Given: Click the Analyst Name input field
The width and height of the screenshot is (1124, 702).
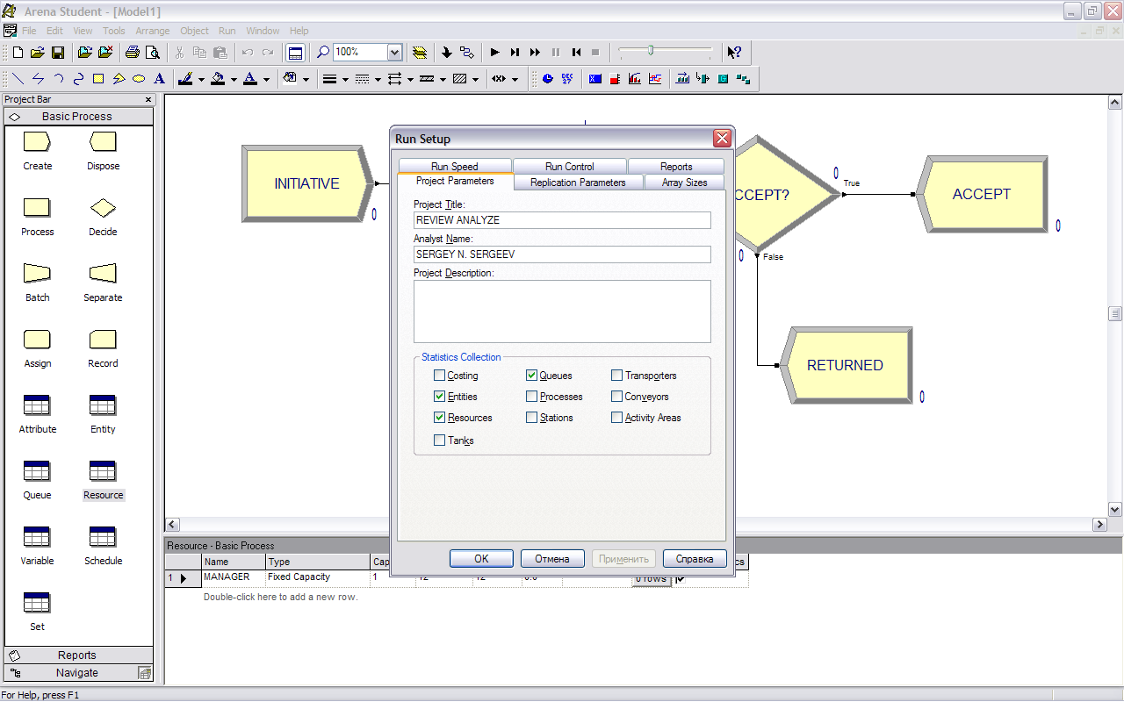Looking at the screenshot, I should 562,254.
